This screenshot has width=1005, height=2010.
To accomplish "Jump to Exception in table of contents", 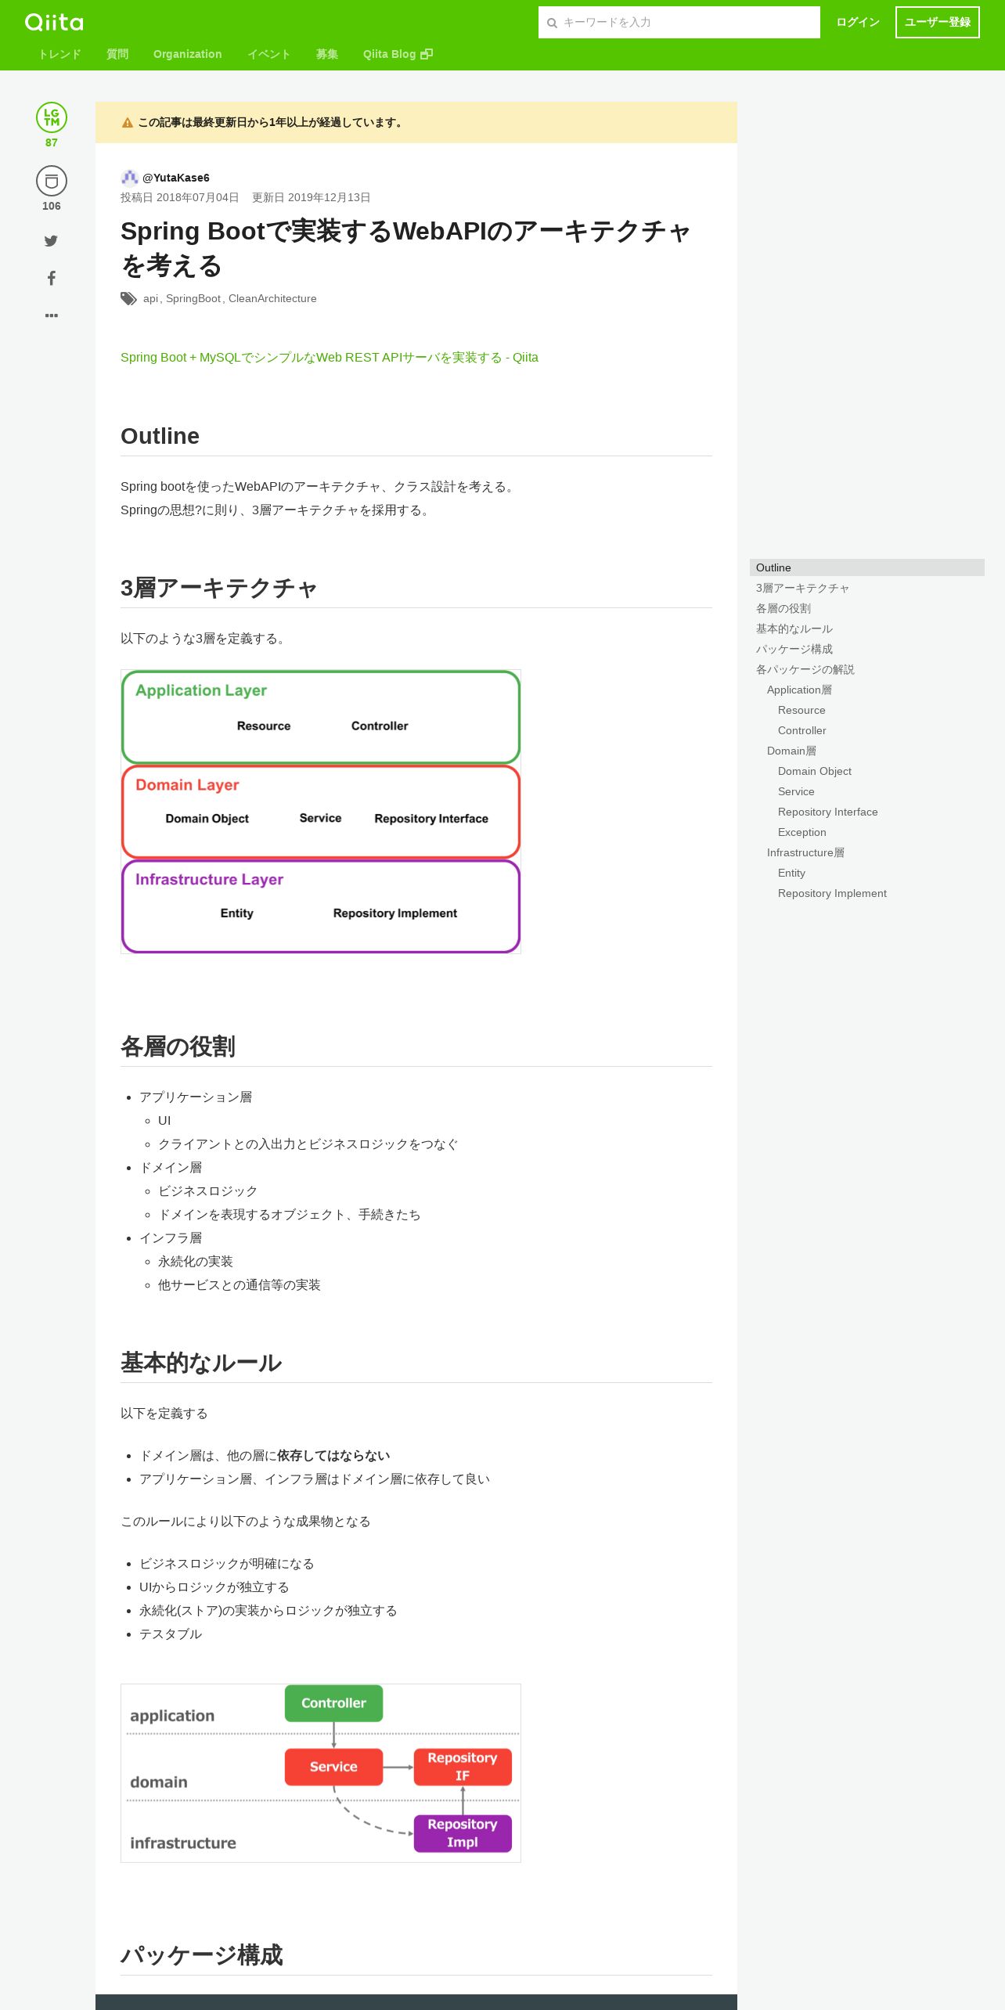I will tap(802, 832).
